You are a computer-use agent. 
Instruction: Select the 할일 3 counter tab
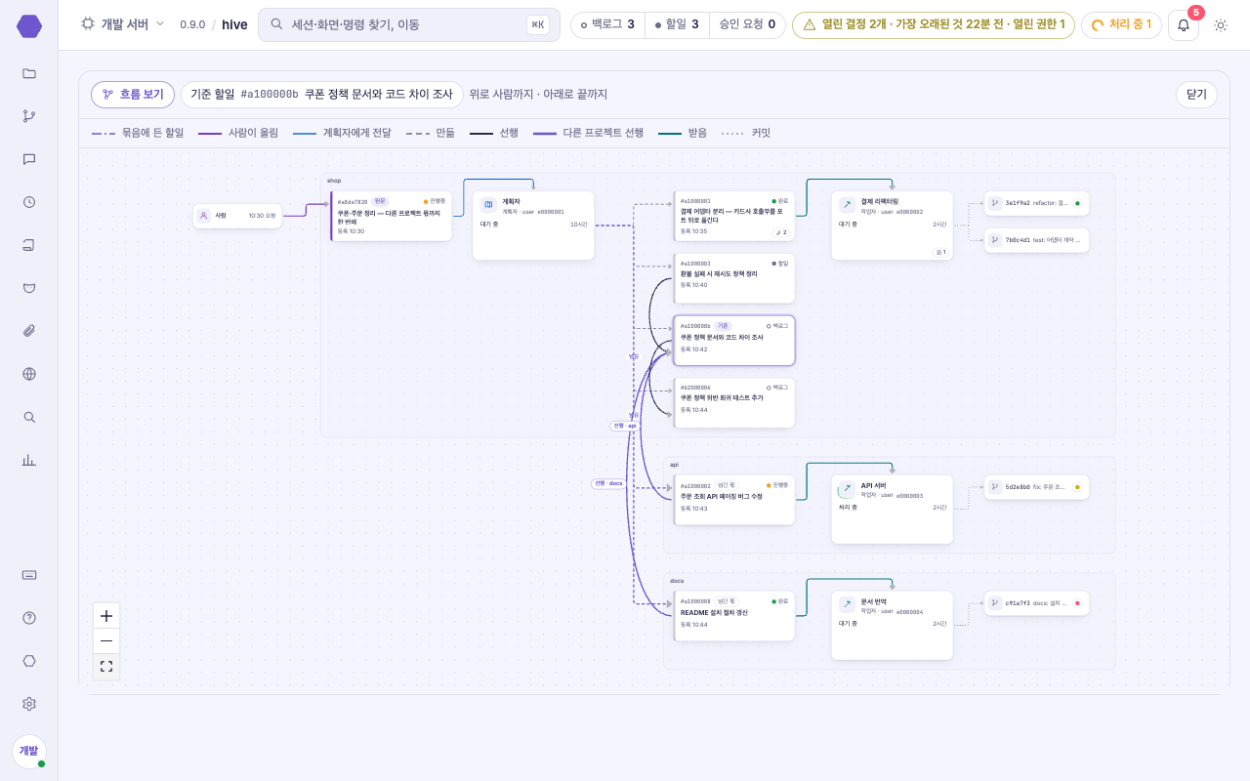point(677,24)
